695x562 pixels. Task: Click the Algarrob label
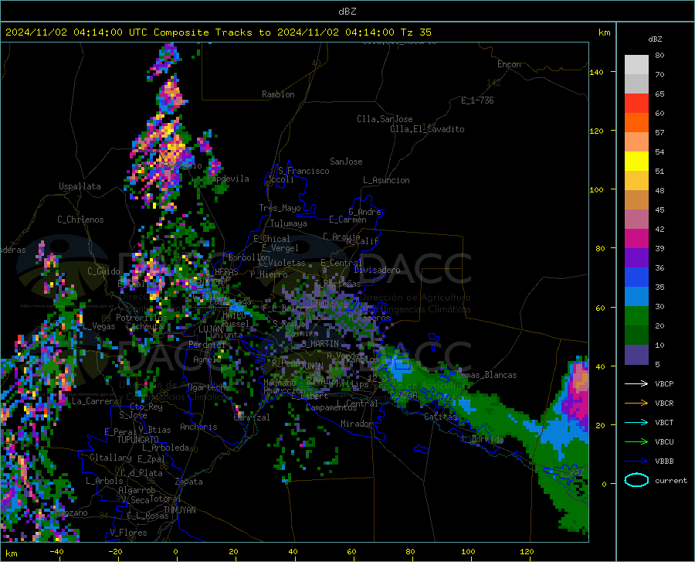pos(137,490)
